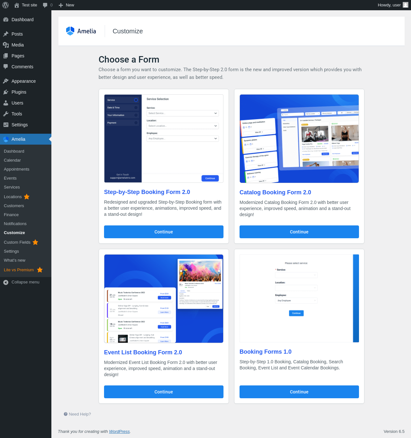Click the plus icon beside New
The width and height of the screenshot is (411, 438).
pyautogui.click(x=61, y=5)
